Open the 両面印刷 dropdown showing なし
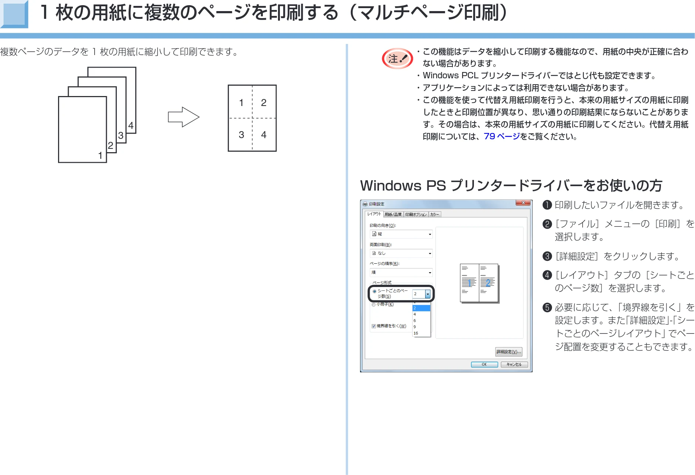The width and height of the screenshot is (695, 475). click(x=401, y=253)
